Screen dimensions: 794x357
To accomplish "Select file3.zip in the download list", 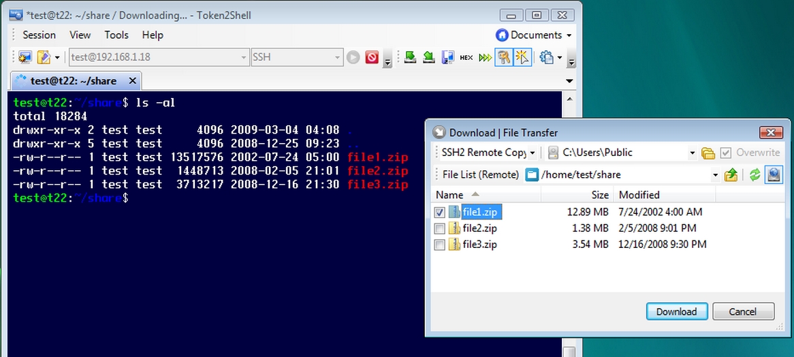I will pyautogui.click(x=479, y=245).
